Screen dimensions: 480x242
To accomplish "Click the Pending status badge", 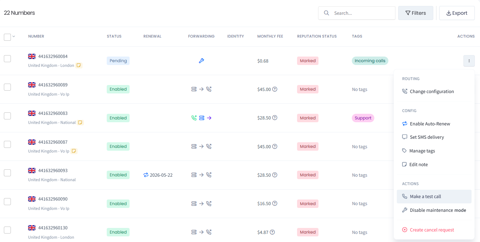I will tap(118, 61).
